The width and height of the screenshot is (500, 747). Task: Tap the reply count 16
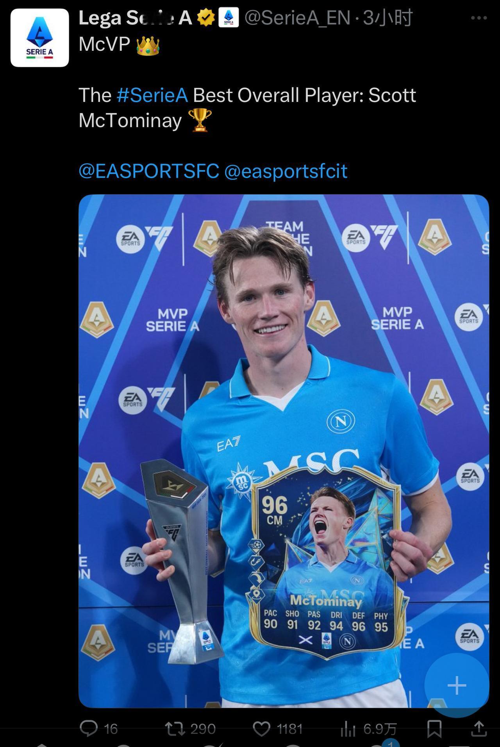tap(111, 729)
